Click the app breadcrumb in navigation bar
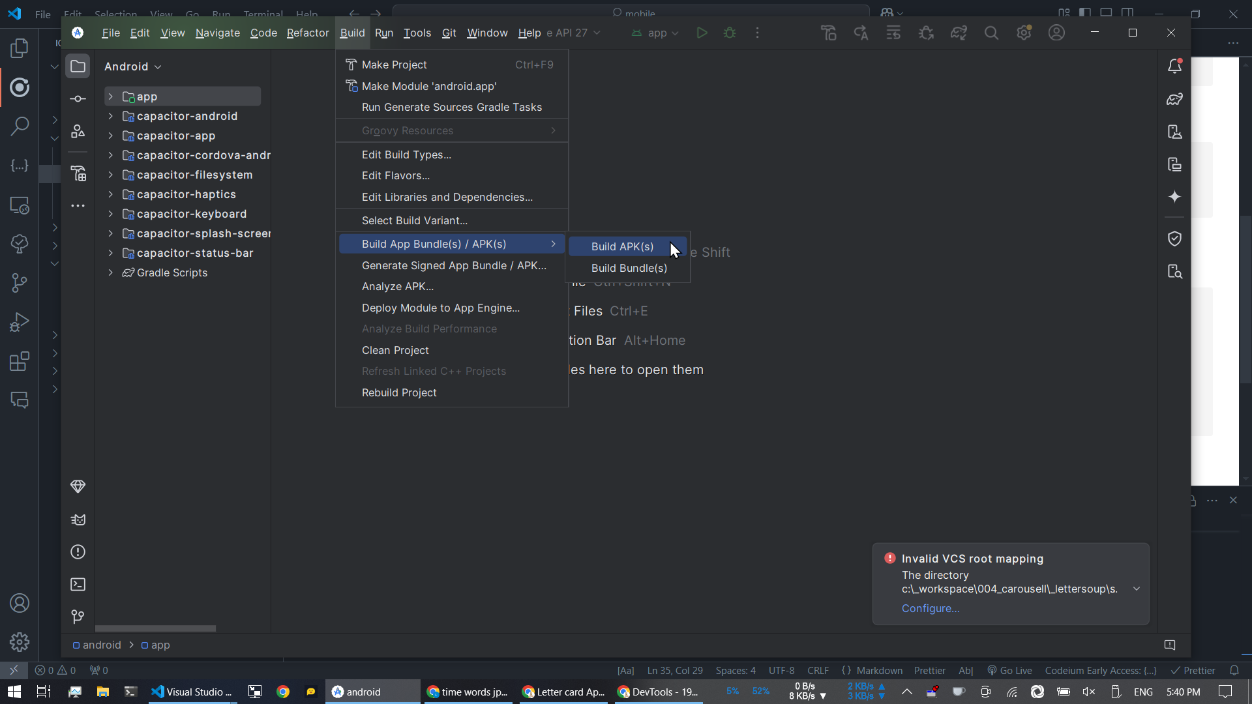The height and width of the screenshot is (704, 1252). pyautogui.click(x=160, y=645)
